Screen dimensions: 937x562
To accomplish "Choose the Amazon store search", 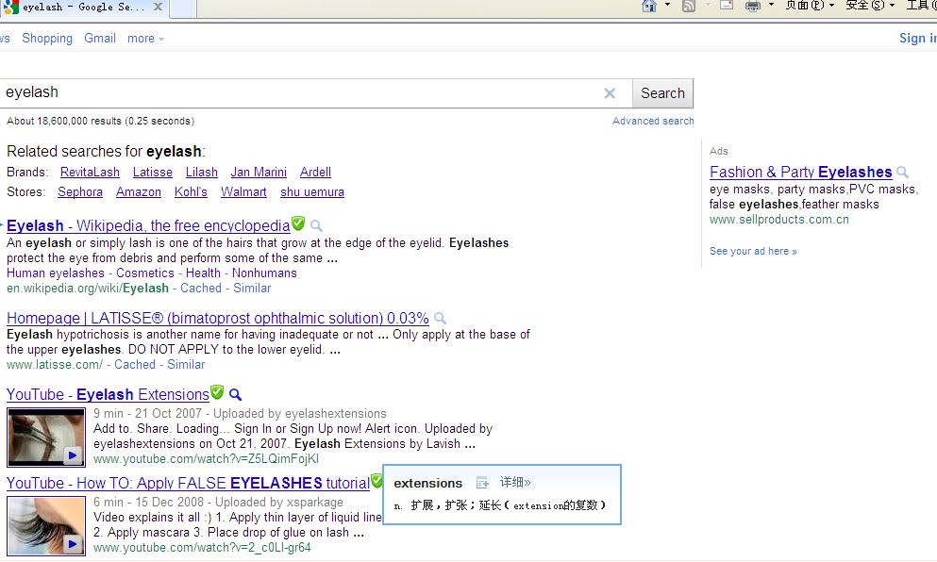I will [139, 191].
